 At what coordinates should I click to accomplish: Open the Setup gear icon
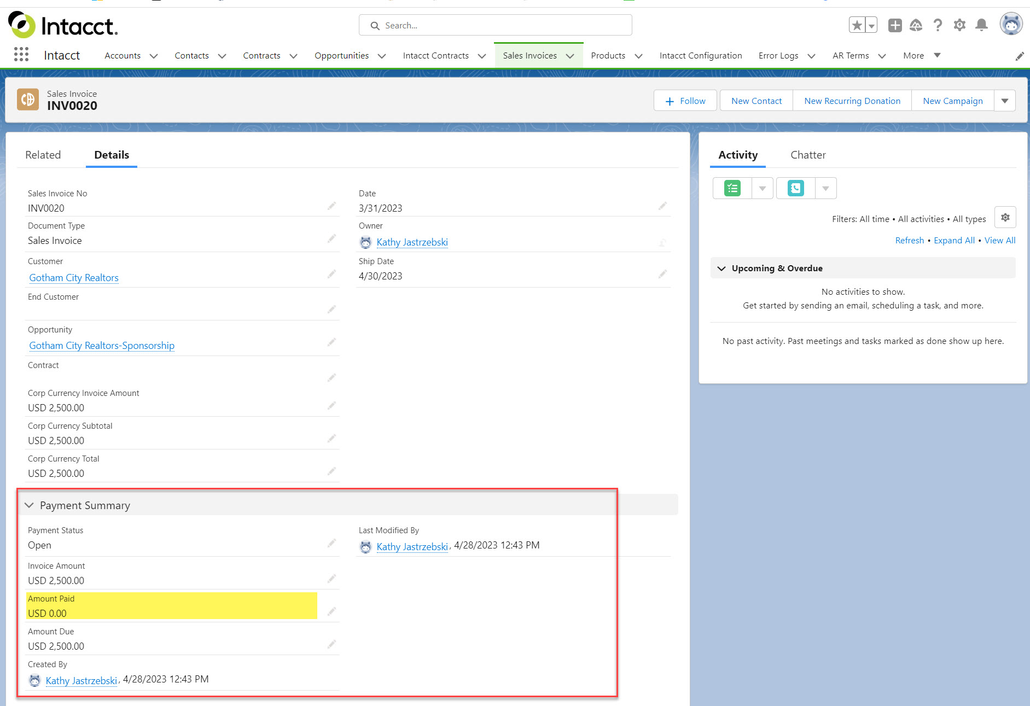[x=959, y=25]
